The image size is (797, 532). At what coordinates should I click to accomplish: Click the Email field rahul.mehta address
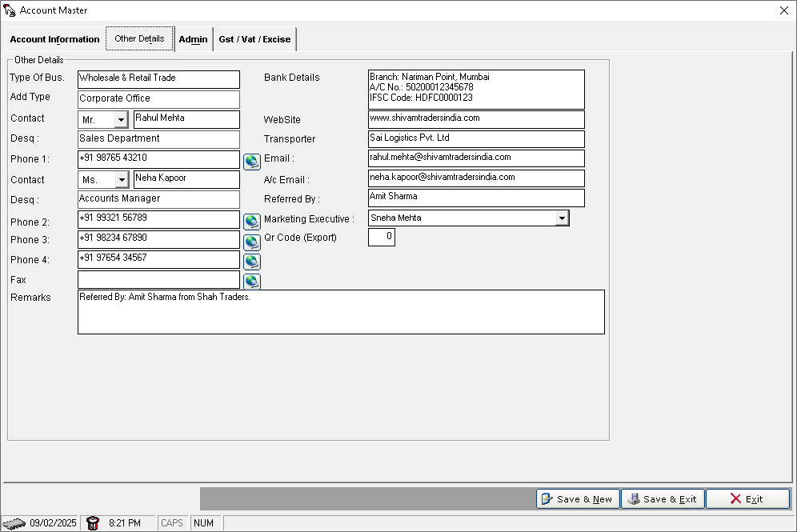click(476, 158)
